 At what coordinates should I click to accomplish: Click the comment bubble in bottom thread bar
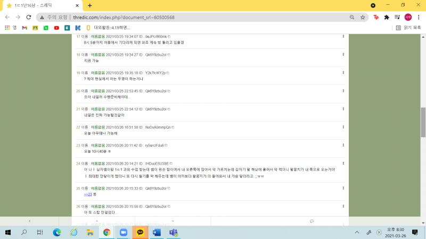[x=312, y=221]
